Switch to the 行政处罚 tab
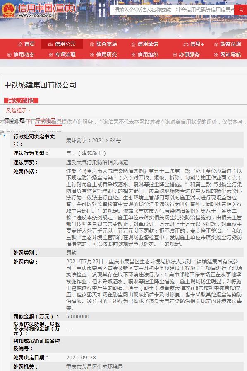Screen dimensions: 247x371 click(x=48, y=121)
